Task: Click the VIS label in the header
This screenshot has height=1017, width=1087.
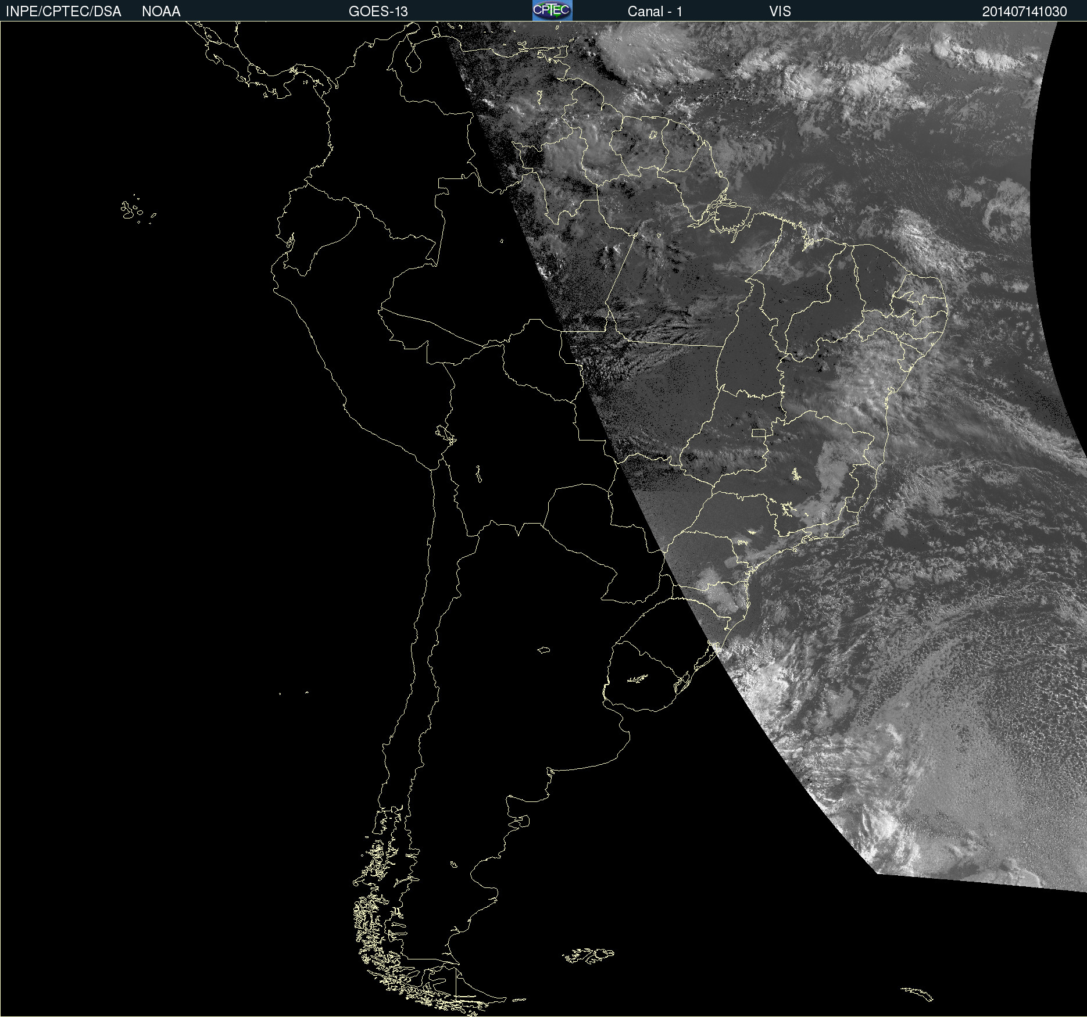Action: [x=780, y=12]
